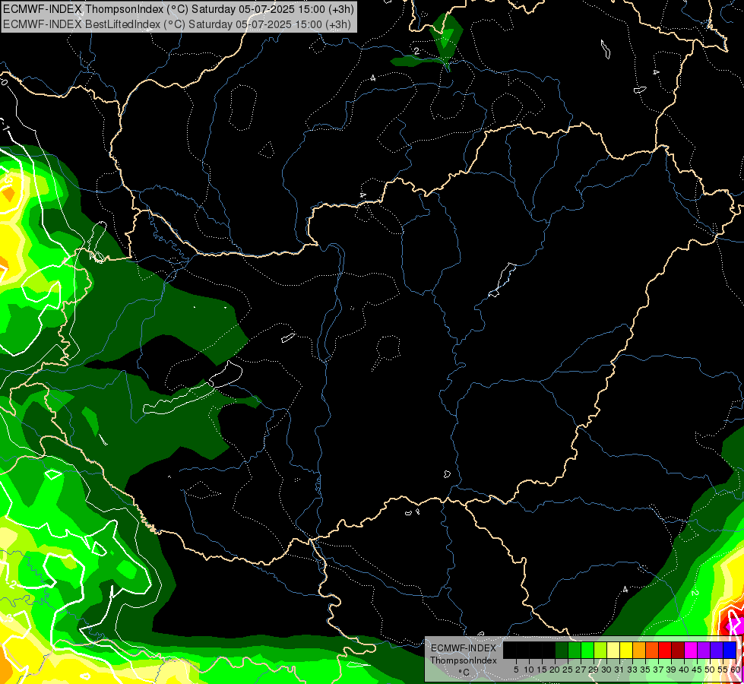This screenshot has width=744, height=684.
Task: Pick the medium green 25–27 legend swatch
Action: 575,650
